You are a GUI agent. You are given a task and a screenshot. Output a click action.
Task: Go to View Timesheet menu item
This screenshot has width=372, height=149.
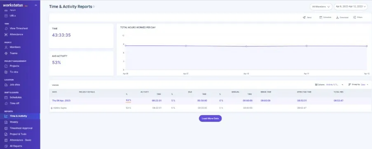(x=19, y=28)
